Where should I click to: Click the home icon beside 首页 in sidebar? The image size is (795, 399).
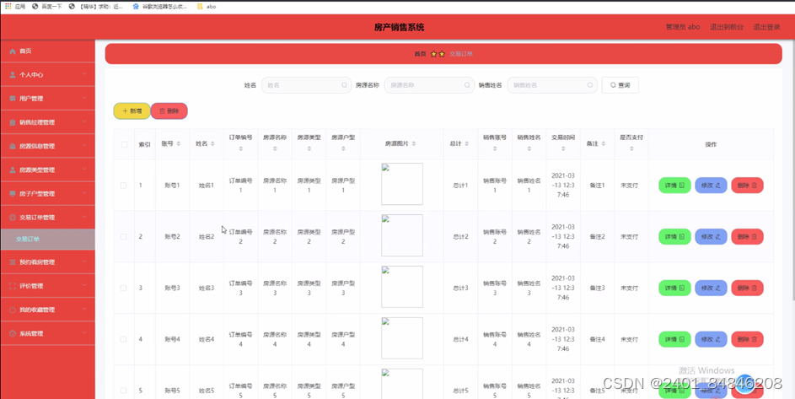(x=13, y=51)
